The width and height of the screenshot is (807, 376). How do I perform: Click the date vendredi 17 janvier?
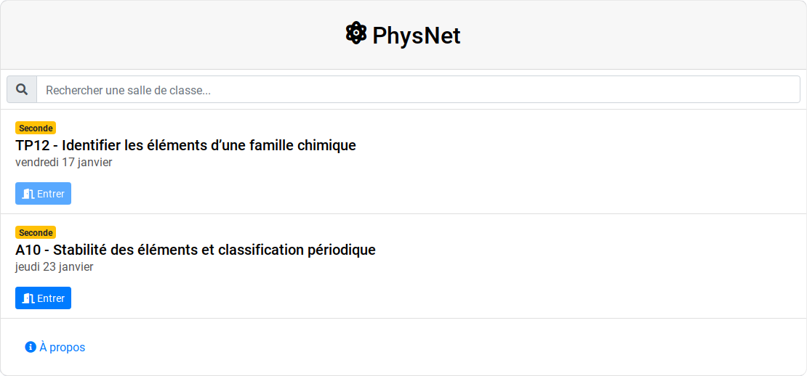64,162
